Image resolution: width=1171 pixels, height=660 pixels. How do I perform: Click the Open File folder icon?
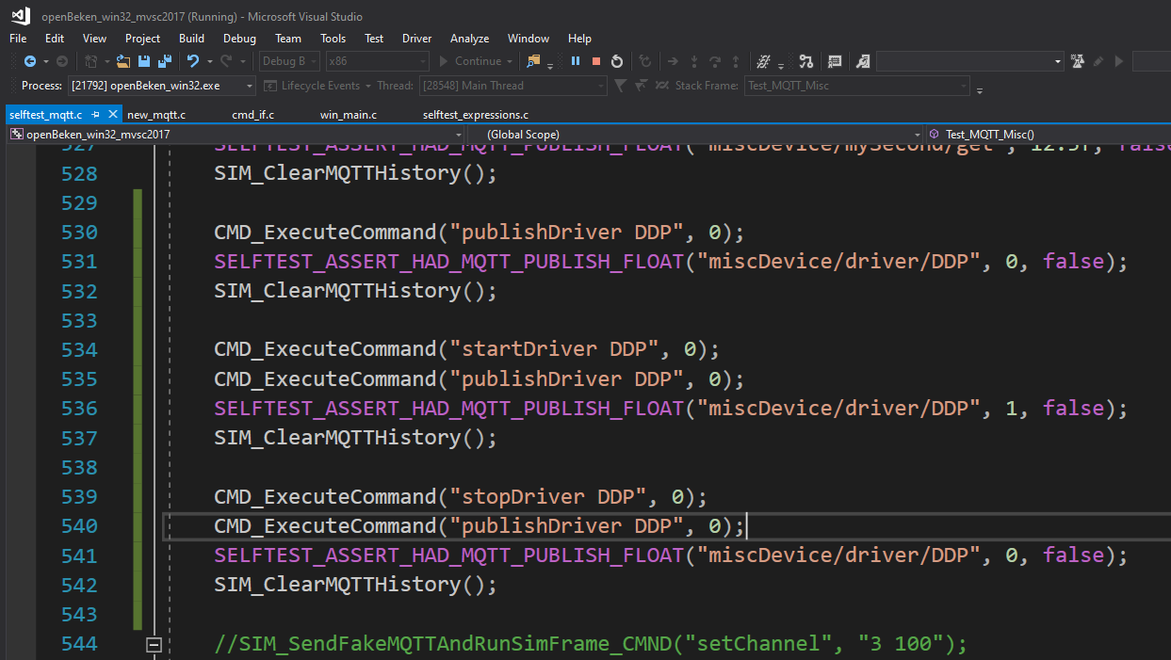coord(123,61)
